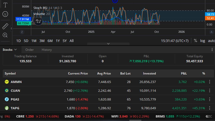The height and width of the screenshot is (121, 215).
Task: Collapse the drawing toolbar arrow
Action: pos(11,28)
